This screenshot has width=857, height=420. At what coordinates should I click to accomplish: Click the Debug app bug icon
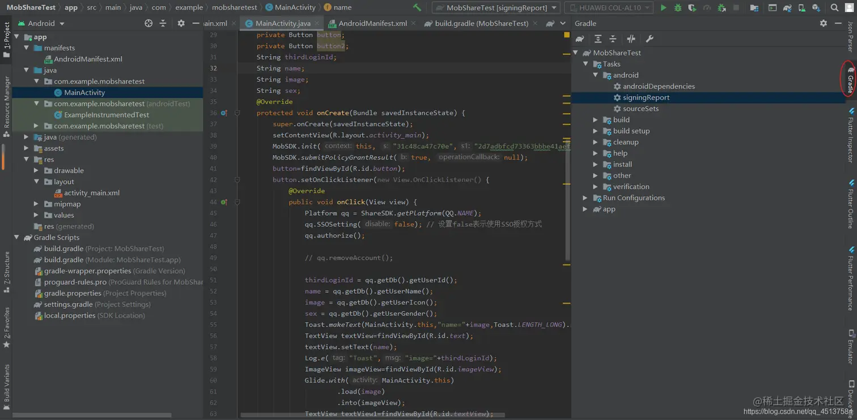click(677, 8)
